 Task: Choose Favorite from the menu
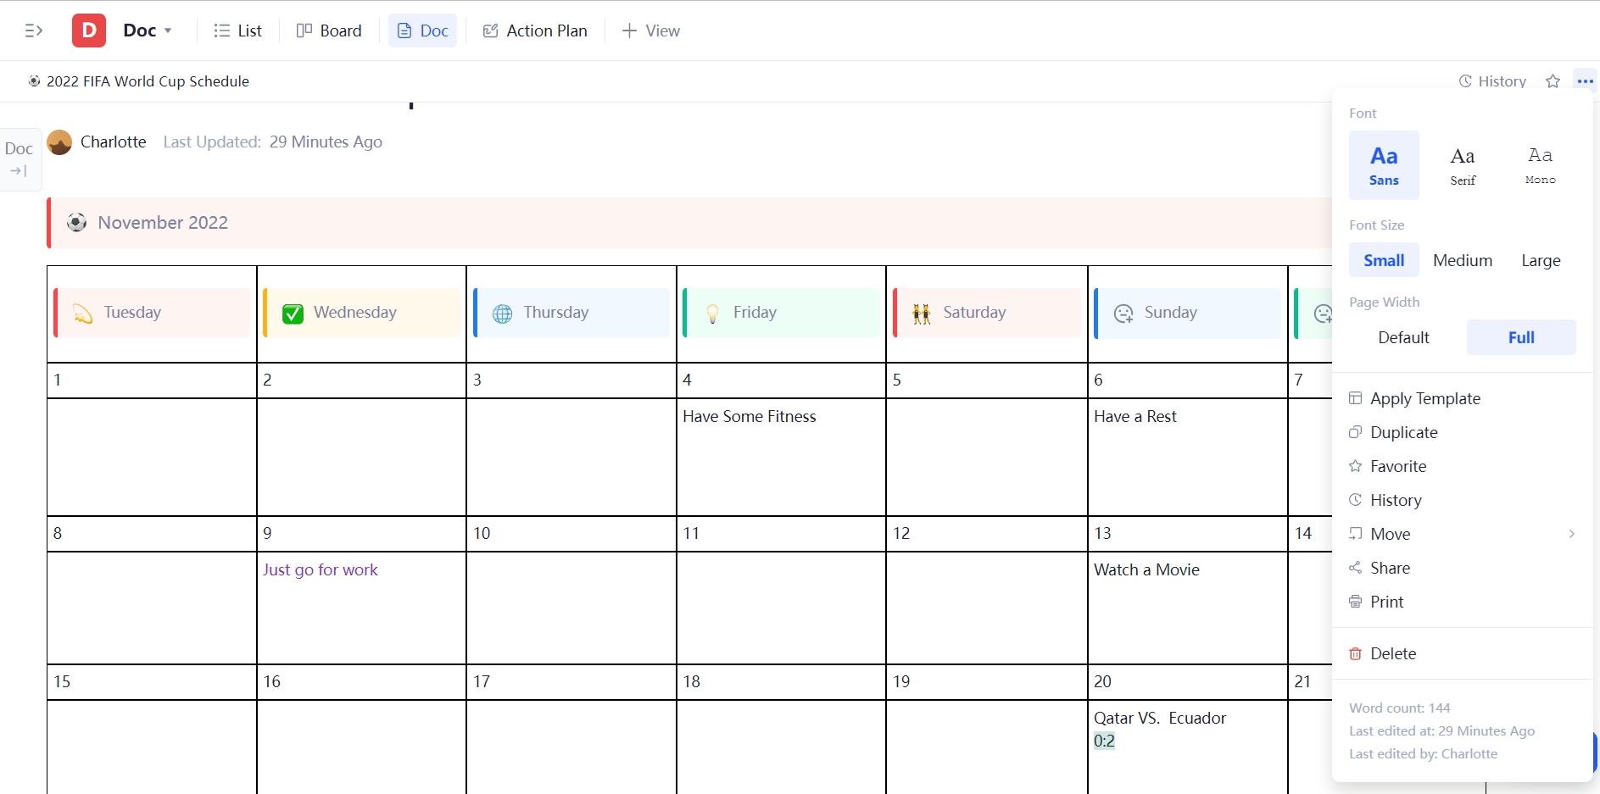point(1463,466)
